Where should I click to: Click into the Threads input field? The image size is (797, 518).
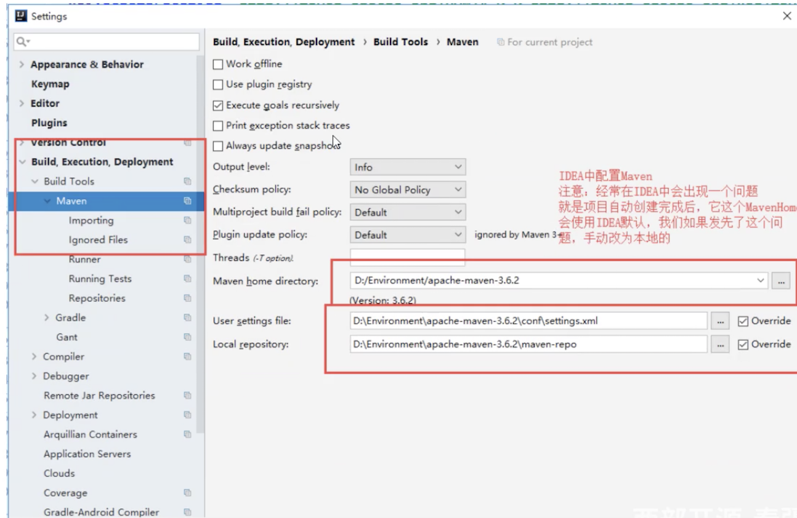click(x=408, y=257)
